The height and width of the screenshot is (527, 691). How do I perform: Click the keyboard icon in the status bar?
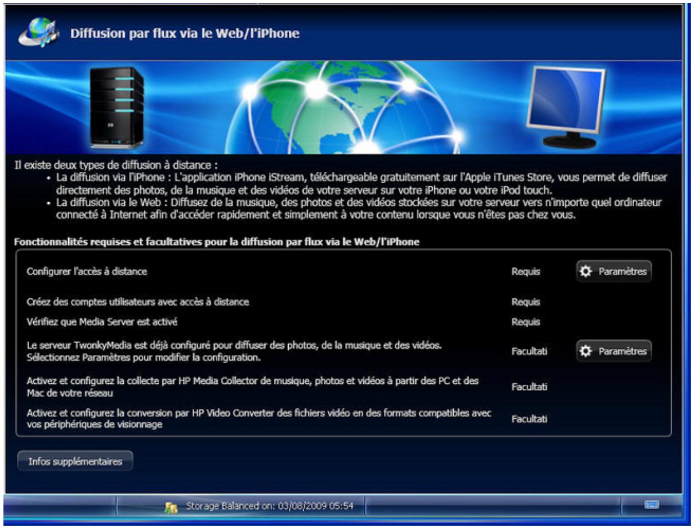click(x=652, y=505)
